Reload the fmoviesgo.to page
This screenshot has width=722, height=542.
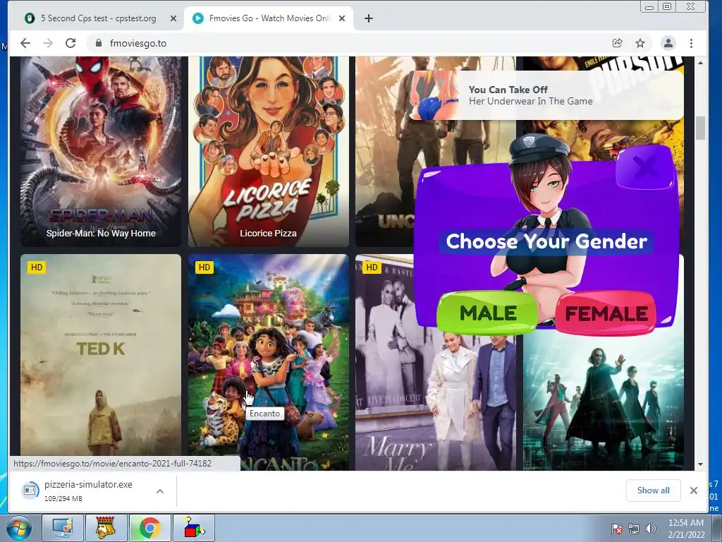71,43
